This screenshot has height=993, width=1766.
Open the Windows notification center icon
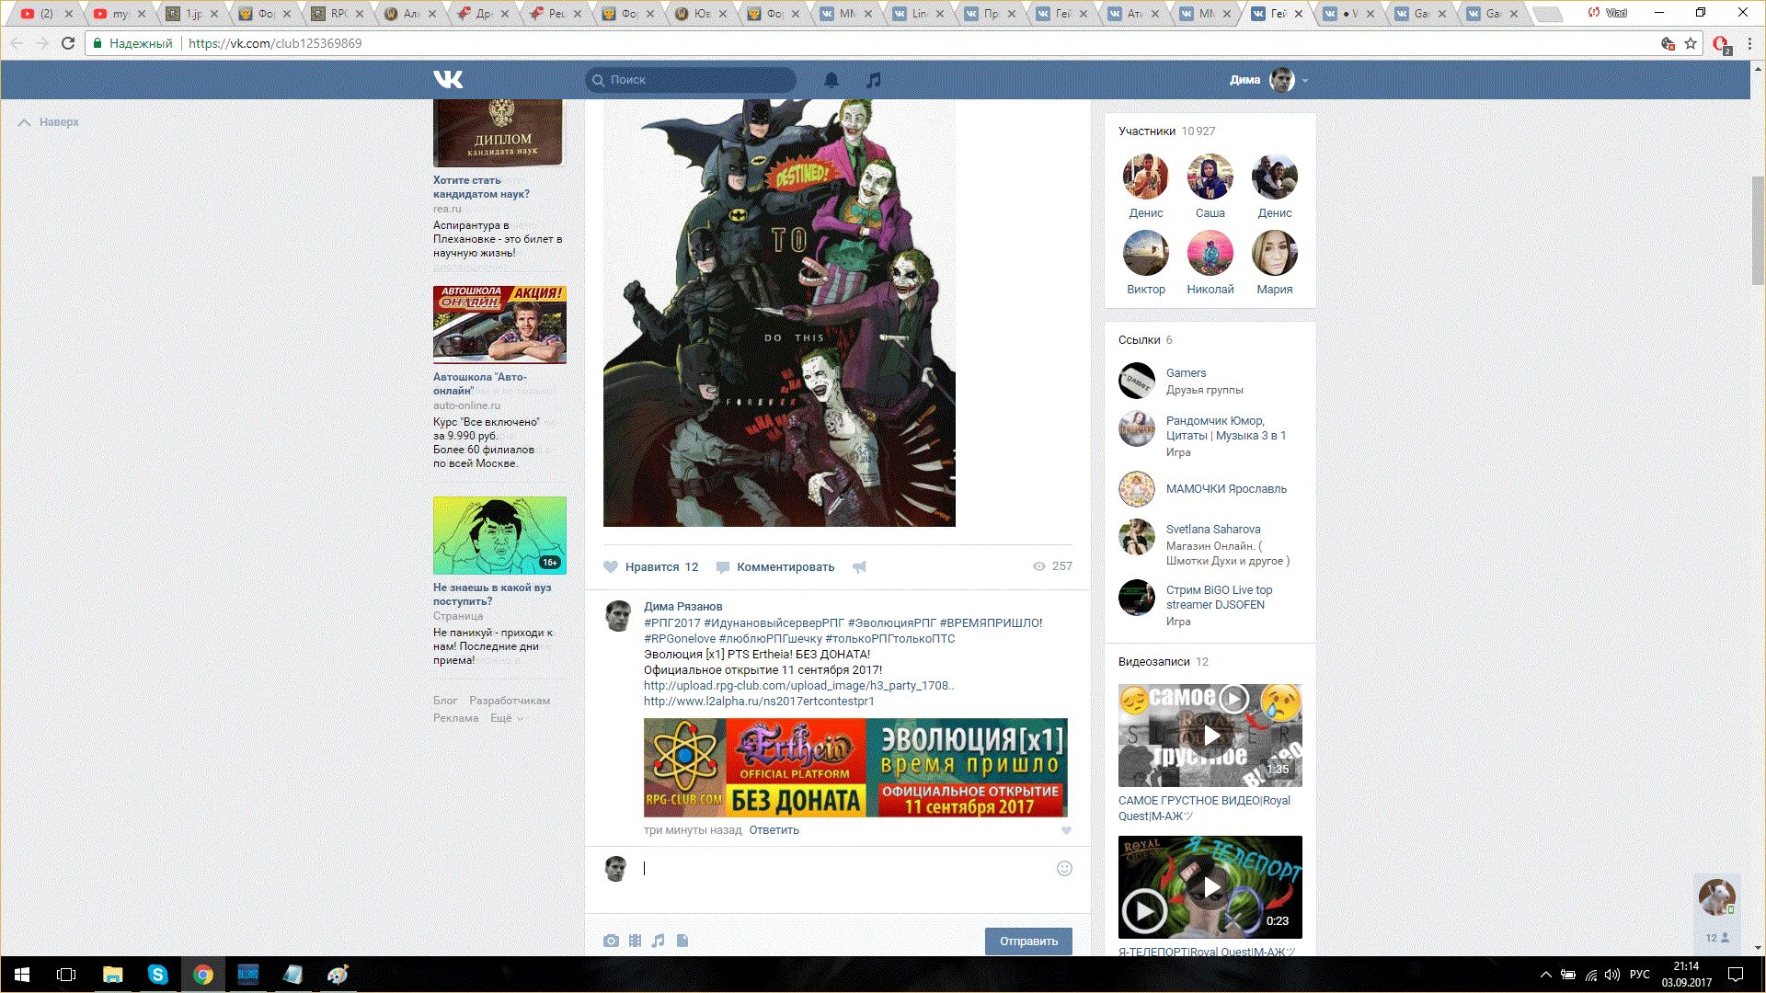pos(1736,975)
